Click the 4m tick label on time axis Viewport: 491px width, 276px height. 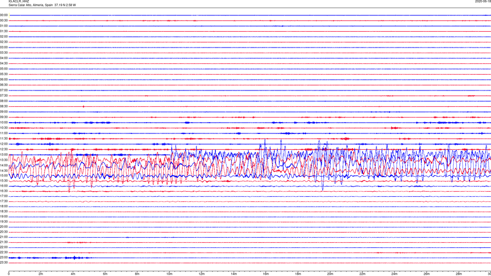73,274
